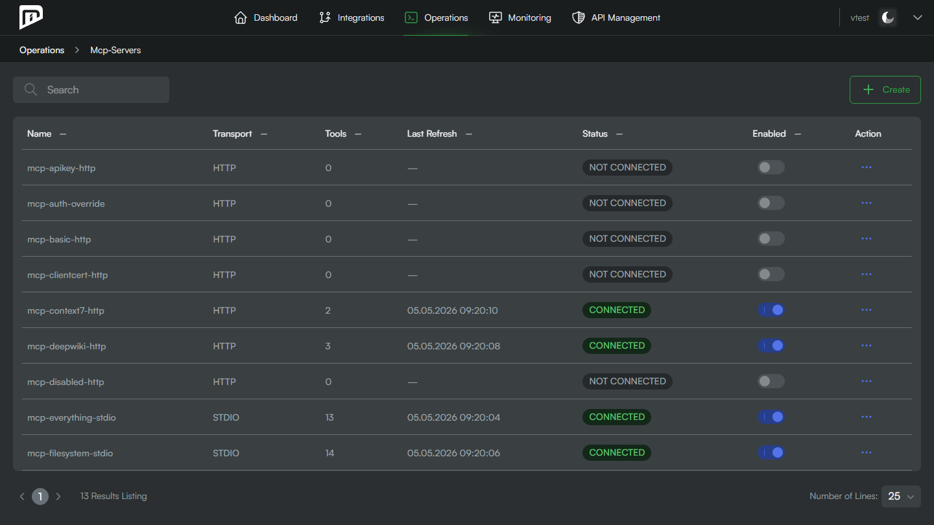Click the API Management shield icon
The image size is (934, 525).
pos(579,17)
